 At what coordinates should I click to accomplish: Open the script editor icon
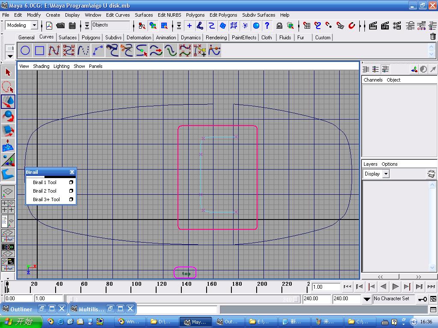coord(433,310)
